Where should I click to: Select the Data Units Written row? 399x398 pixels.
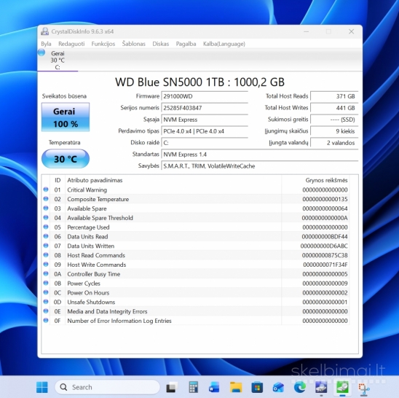pos(195,246)
